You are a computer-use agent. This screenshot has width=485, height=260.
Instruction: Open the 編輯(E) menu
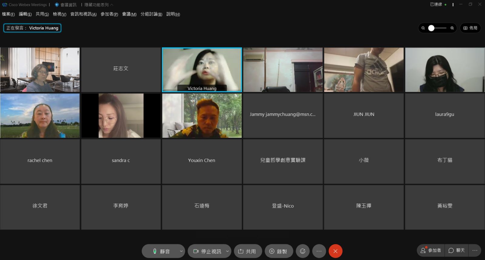click(25, 14)
